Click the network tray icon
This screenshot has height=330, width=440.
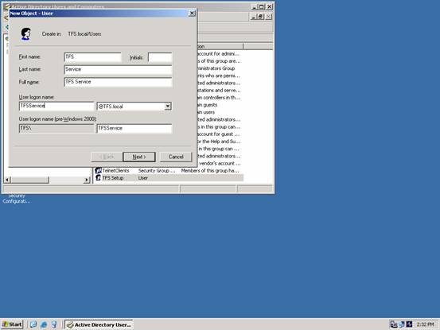point(394,324)
